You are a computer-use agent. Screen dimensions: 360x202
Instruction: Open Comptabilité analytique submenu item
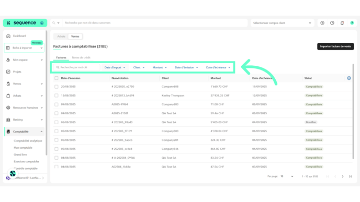click(28, 141)
